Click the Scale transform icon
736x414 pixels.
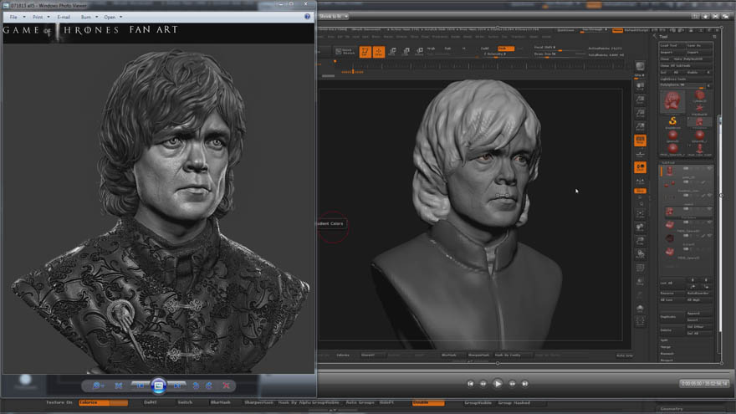click(406, 52)
